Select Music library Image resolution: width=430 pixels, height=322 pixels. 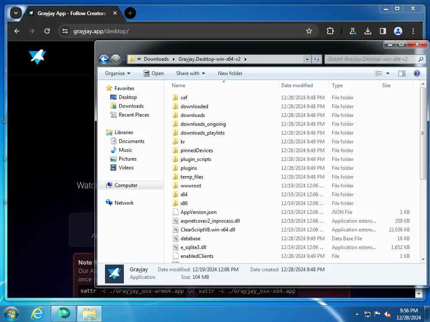125,150
